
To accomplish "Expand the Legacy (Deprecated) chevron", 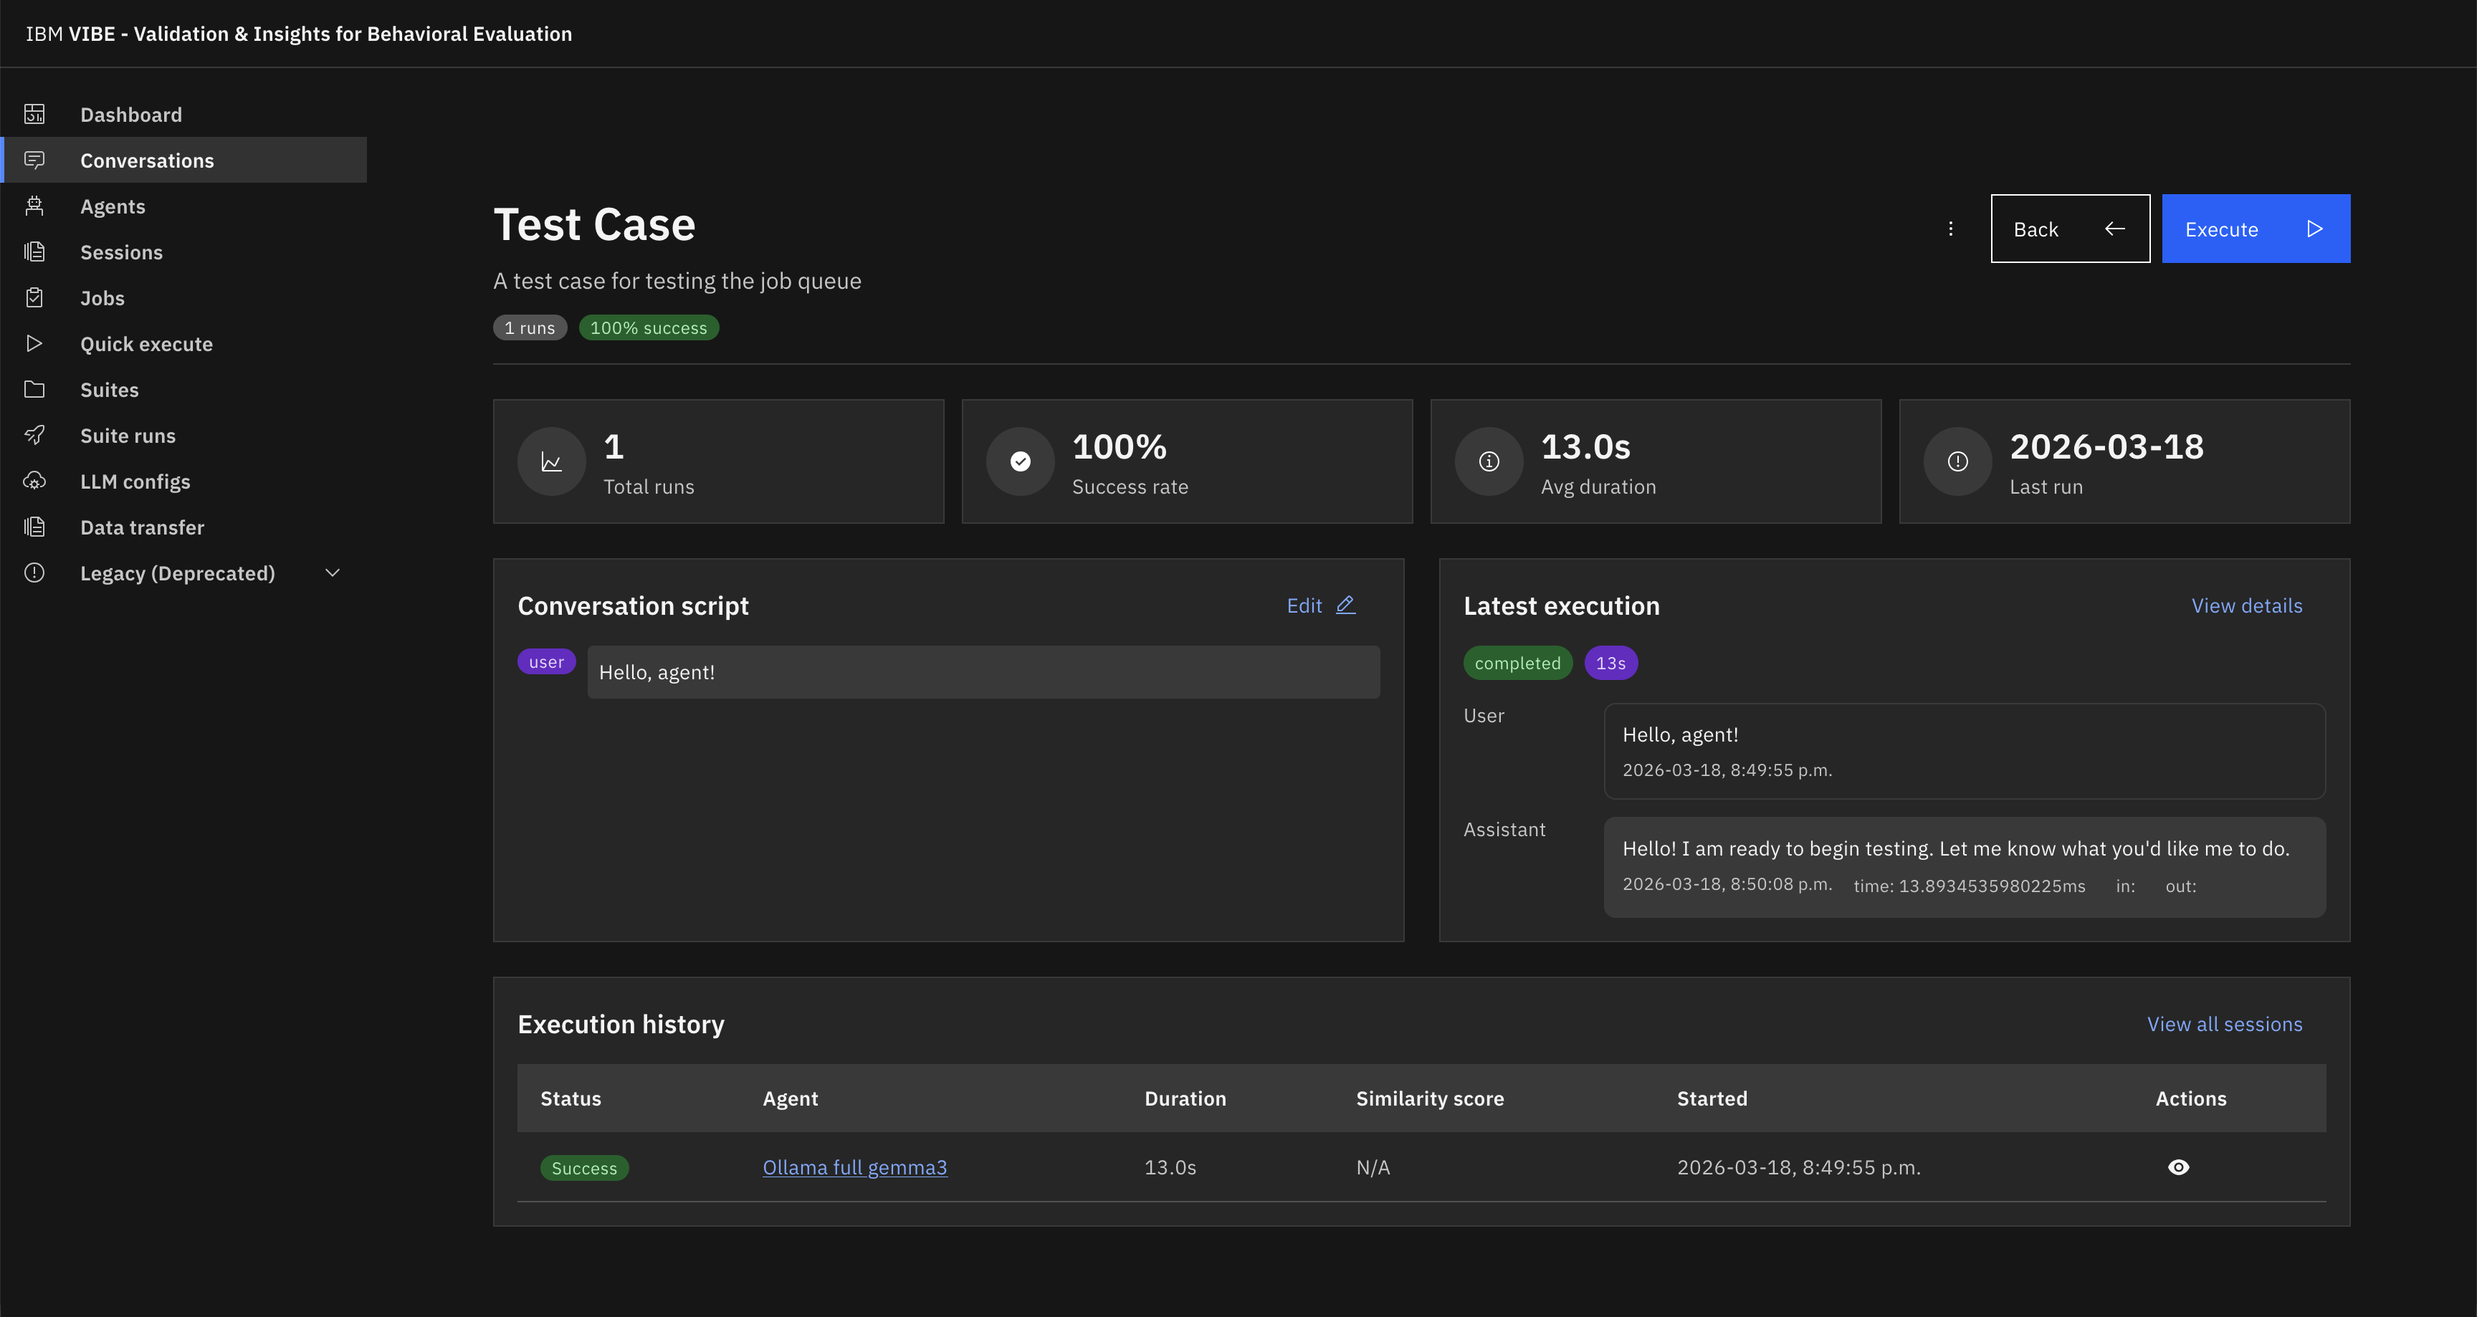I will tap(333, 573).
